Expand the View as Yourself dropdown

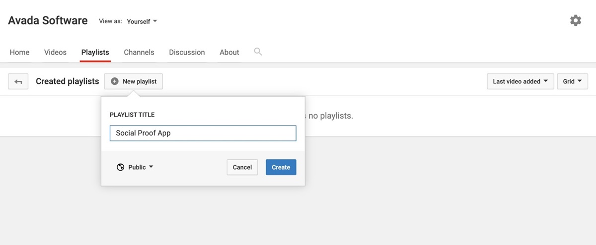point(142,21)
